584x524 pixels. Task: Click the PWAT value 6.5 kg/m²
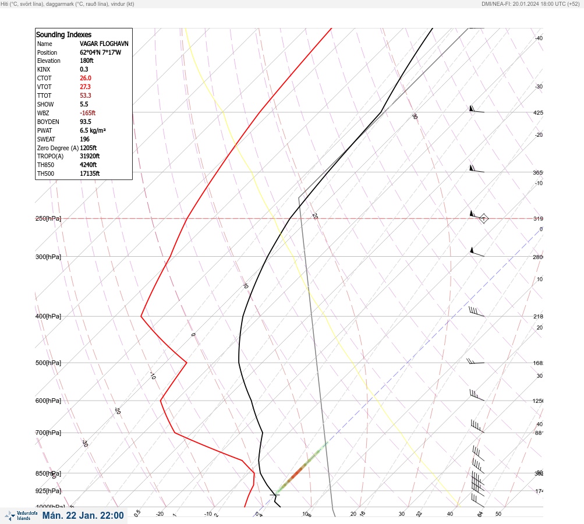tap(93, 130)
